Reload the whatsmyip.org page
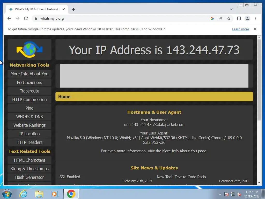This screenshot has height=199, width=265. [x=26, y=18]
